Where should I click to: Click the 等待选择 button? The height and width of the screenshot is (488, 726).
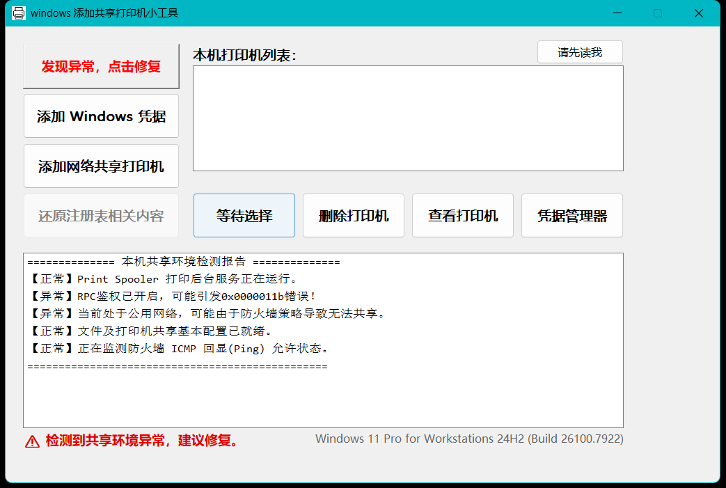244,215
